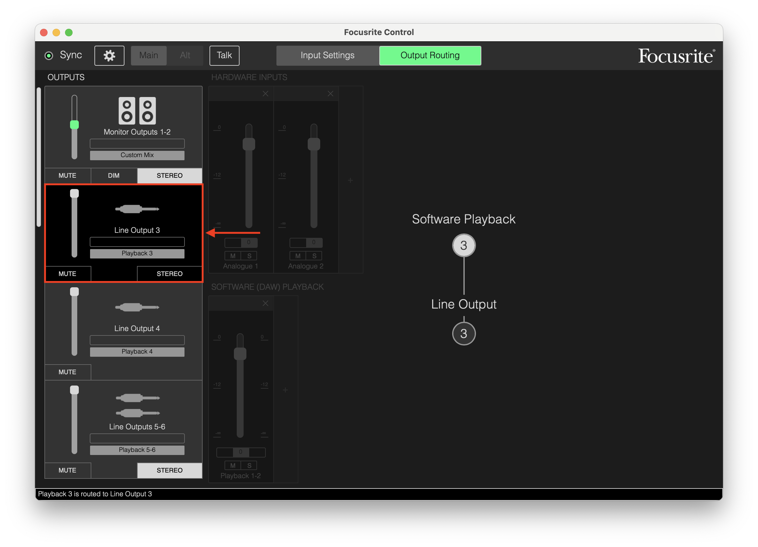758x547 pixels.
Task: Switch to the Output Routing tab
Action: click(430, 55)
